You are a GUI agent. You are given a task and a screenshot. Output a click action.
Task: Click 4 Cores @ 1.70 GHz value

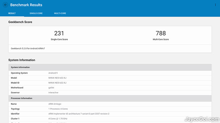point(58,119)
